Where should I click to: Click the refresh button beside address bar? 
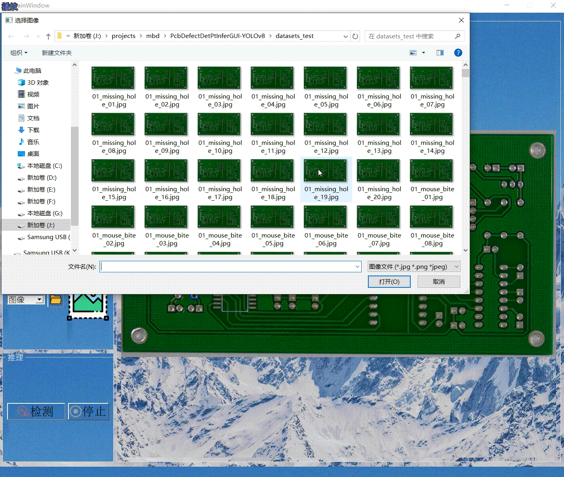click(x=355, y=36)
